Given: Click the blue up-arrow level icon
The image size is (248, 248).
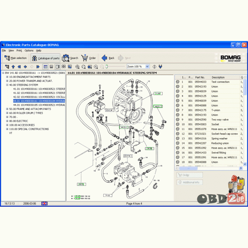Looking at the screenshot, I should [x=13, y=67].
